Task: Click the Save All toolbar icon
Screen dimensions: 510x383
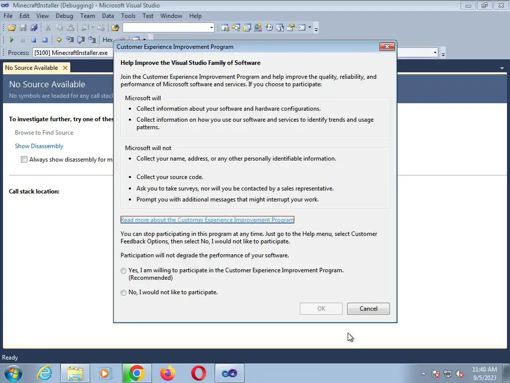Action: click(x=34, y=28)
